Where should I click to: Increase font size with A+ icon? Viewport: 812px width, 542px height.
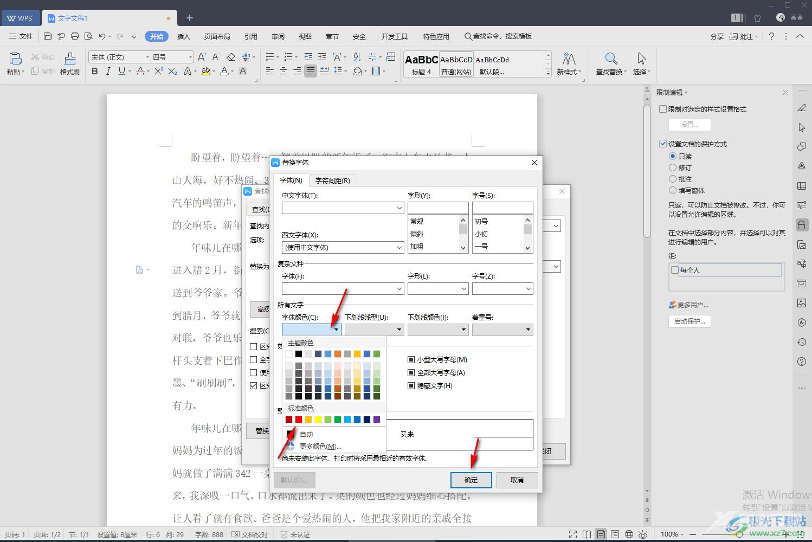pyautogui.click(x=202, y=57)
